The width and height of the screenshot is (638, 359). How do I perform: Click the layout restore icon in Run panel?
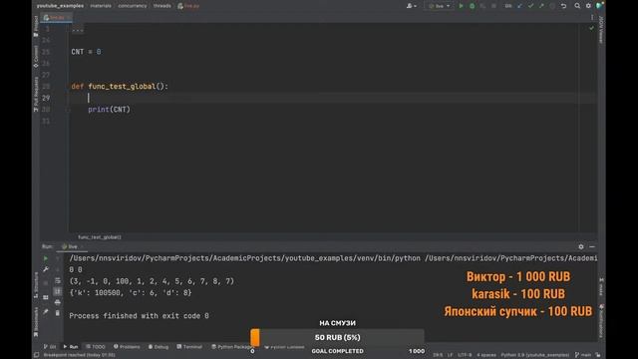pos(46,297)
